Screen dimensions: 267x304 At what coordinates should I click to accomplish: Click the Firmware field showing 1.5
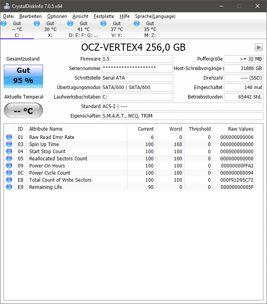(x=137, y=59)
